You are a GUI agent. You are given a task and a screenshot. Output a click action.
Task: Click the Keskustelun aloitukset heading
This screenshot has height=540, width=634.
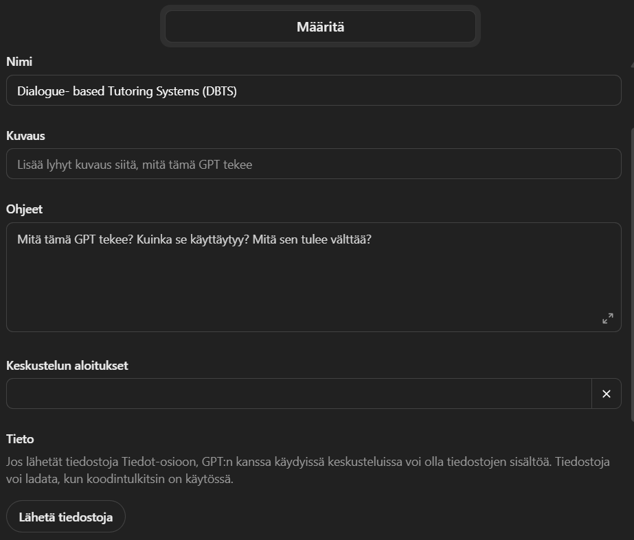67,366
